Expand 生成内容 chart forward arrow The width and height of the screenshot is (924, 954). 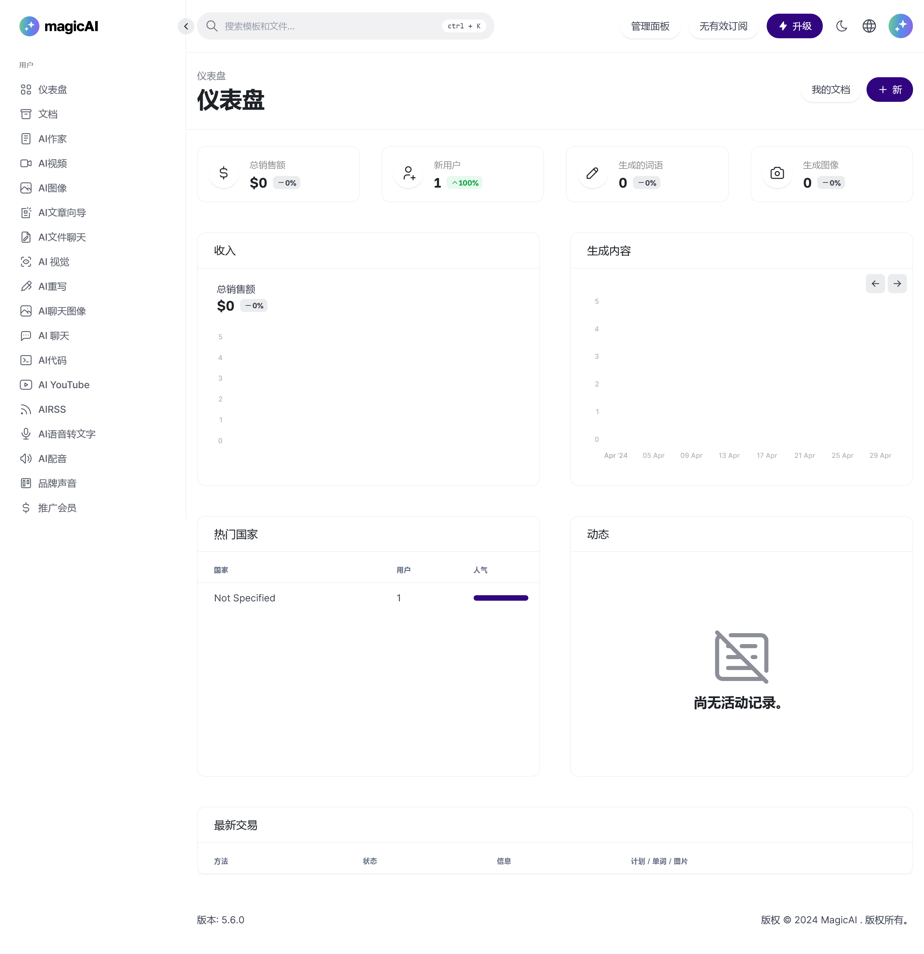coord(898,283)
